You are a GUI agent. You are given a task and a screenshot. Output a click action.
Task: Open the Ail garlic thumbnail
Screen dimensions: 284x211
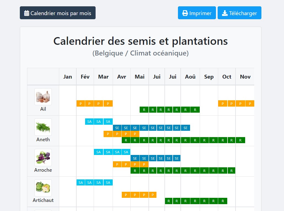click(43, 97)
